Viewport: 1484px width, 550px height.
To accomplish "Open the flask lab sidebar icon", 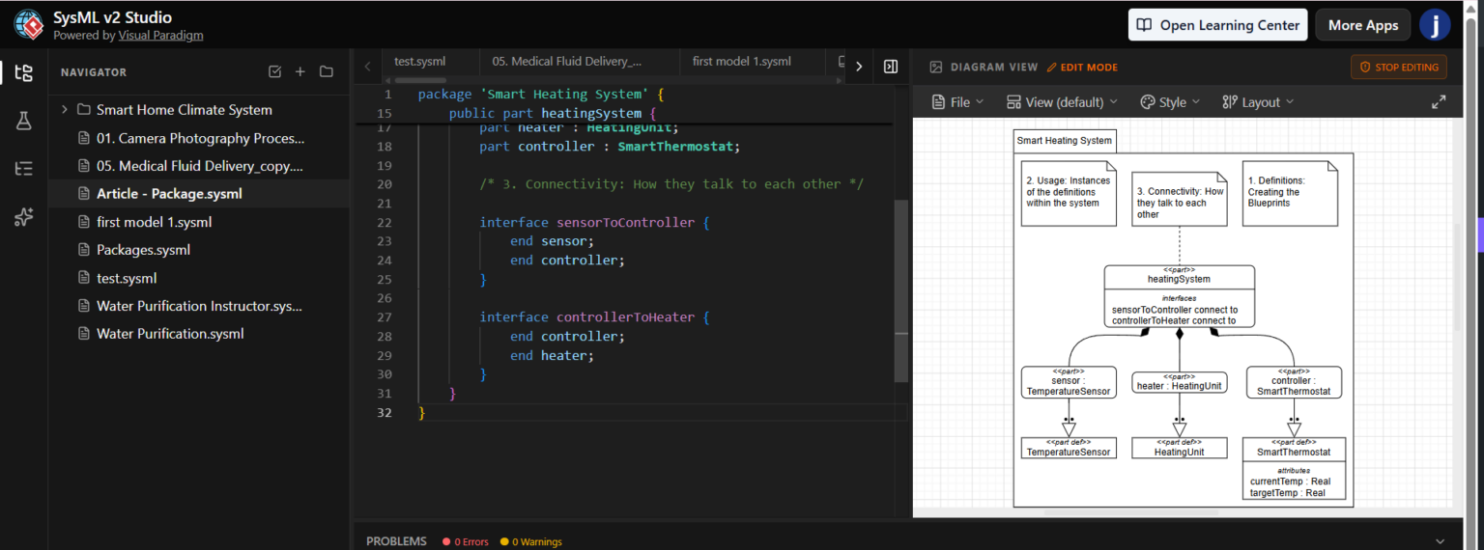I will point(24,121).
